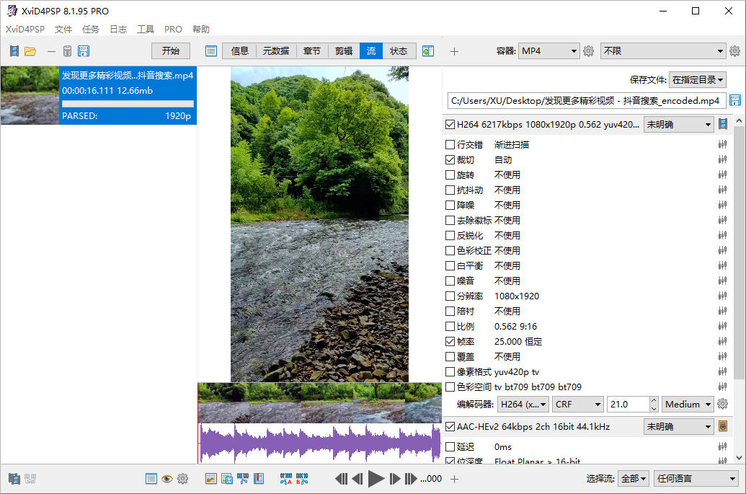Expand the CRF rate control dropdown
This screenshot has height=494, width=746.
[577, 405]
